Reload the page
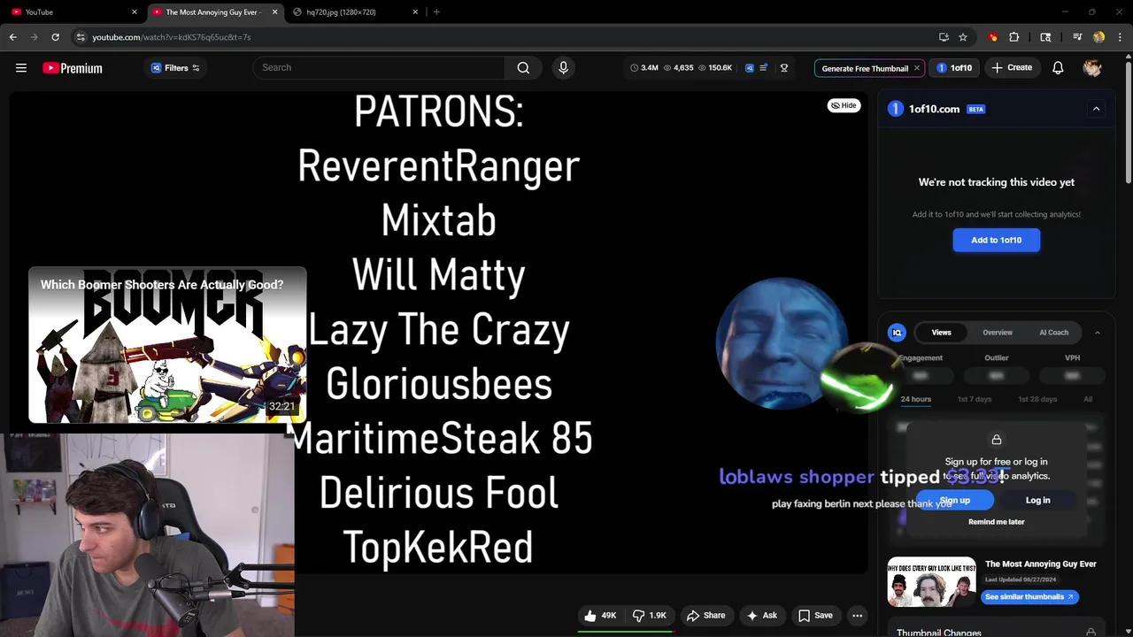Viewport: 1133px width, 637px height. pyautogui.click(x=55, y=37)
